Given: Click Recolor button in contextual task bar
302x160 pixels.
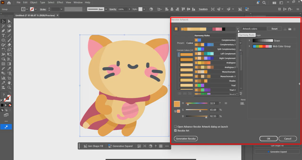Looking at the screenshot, I should pos(150,146).
